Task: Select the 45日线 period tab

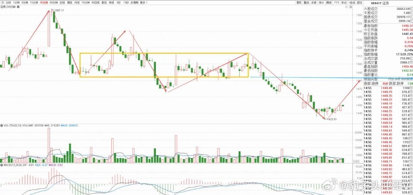Action: click(96, 3)
